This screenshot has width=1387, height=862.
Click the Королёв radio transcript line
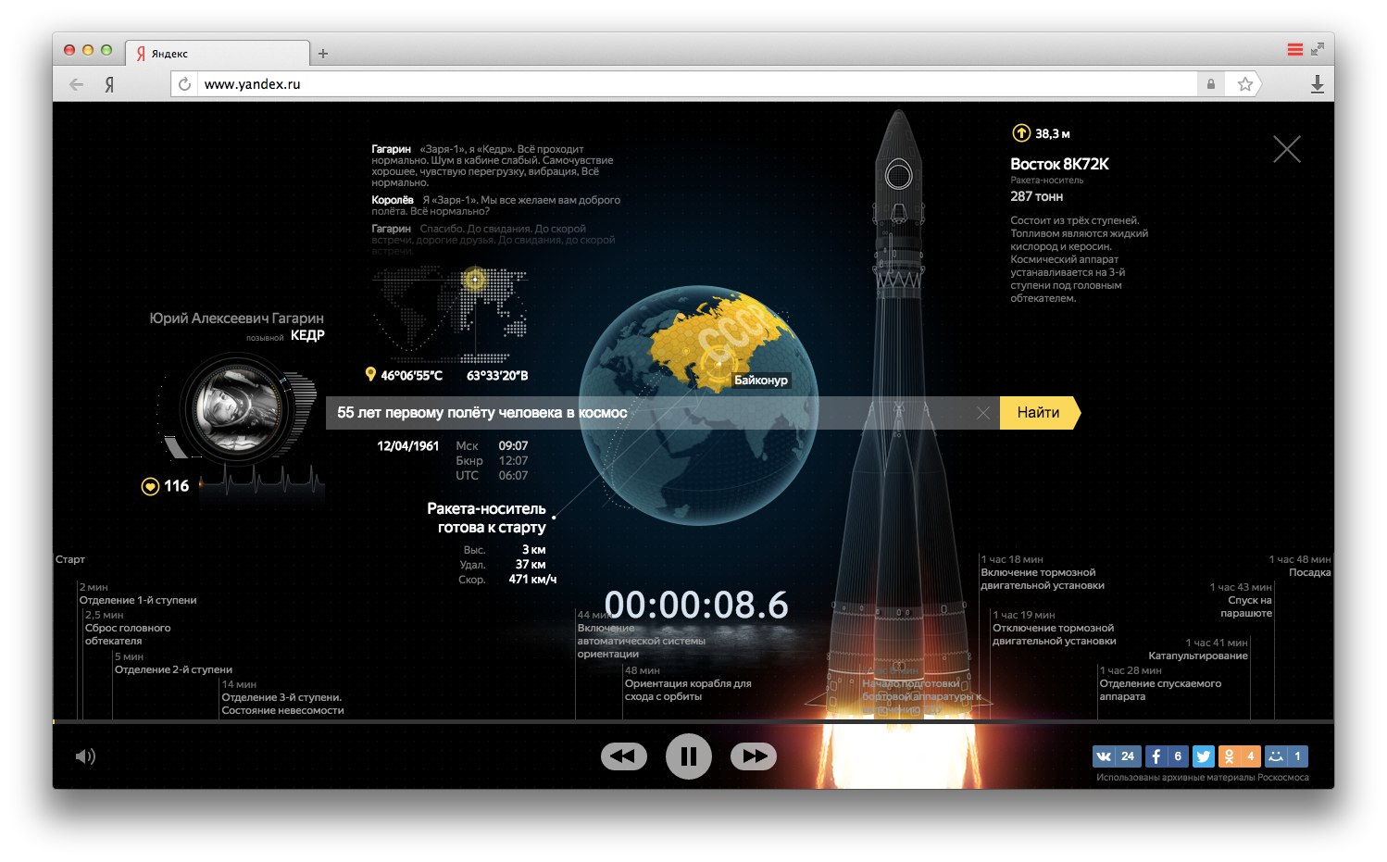click(x=496, y=206)
